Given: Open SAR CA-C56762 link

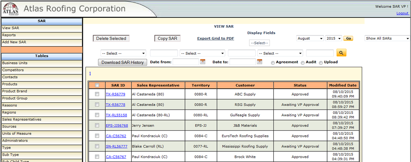Looking at the screenshot, I should click(116, 136).
